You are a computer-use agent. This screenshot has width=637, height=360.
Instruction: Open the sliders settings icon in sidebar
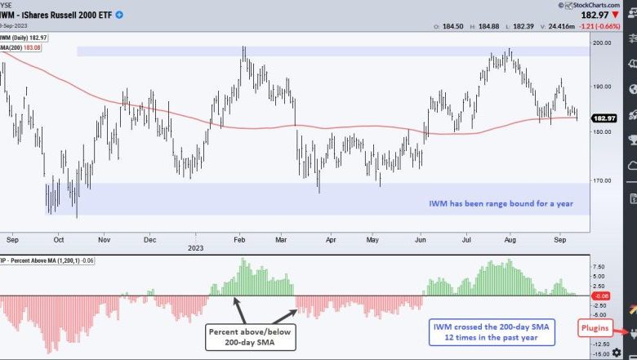click(633, 38)
